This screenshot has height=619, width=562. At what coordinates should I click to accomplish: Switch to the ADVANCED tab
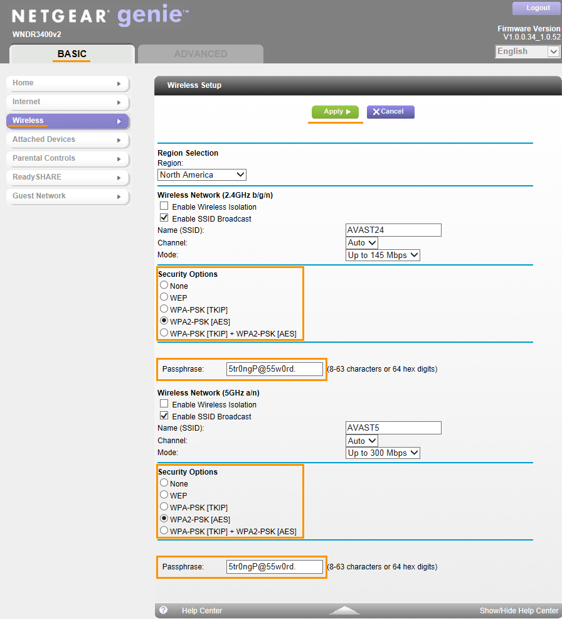point(201,54)
